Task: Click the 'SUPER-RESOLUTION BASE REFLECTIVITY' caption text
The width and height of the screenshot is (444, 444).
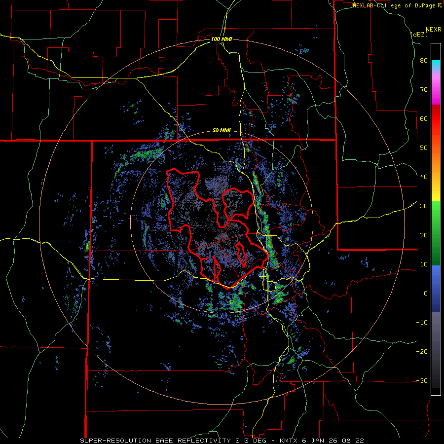Action: coord(155,441)
